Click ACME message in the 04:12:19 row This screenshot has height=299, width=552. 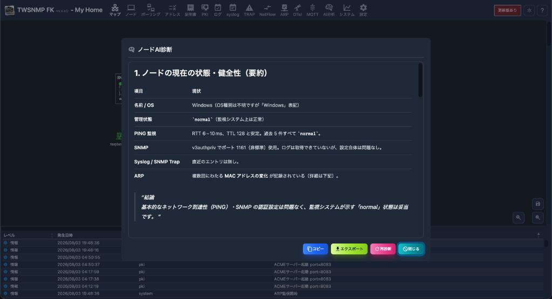click(x=302, y=286)
